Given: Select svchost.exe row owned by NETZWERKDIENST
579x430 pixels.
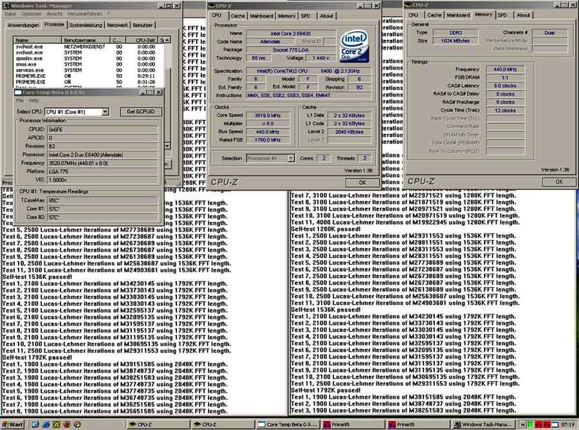Looking at the screenshot, I should 89,47.
